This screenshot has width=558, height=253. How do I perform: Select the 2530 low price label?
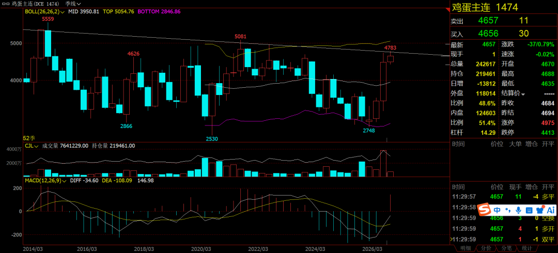coord(212,138)
